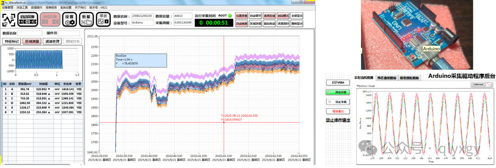The image size is (496, 168).
Task: Click the 1641.61 Y-axis minimum value
Action: pos(92,152)
